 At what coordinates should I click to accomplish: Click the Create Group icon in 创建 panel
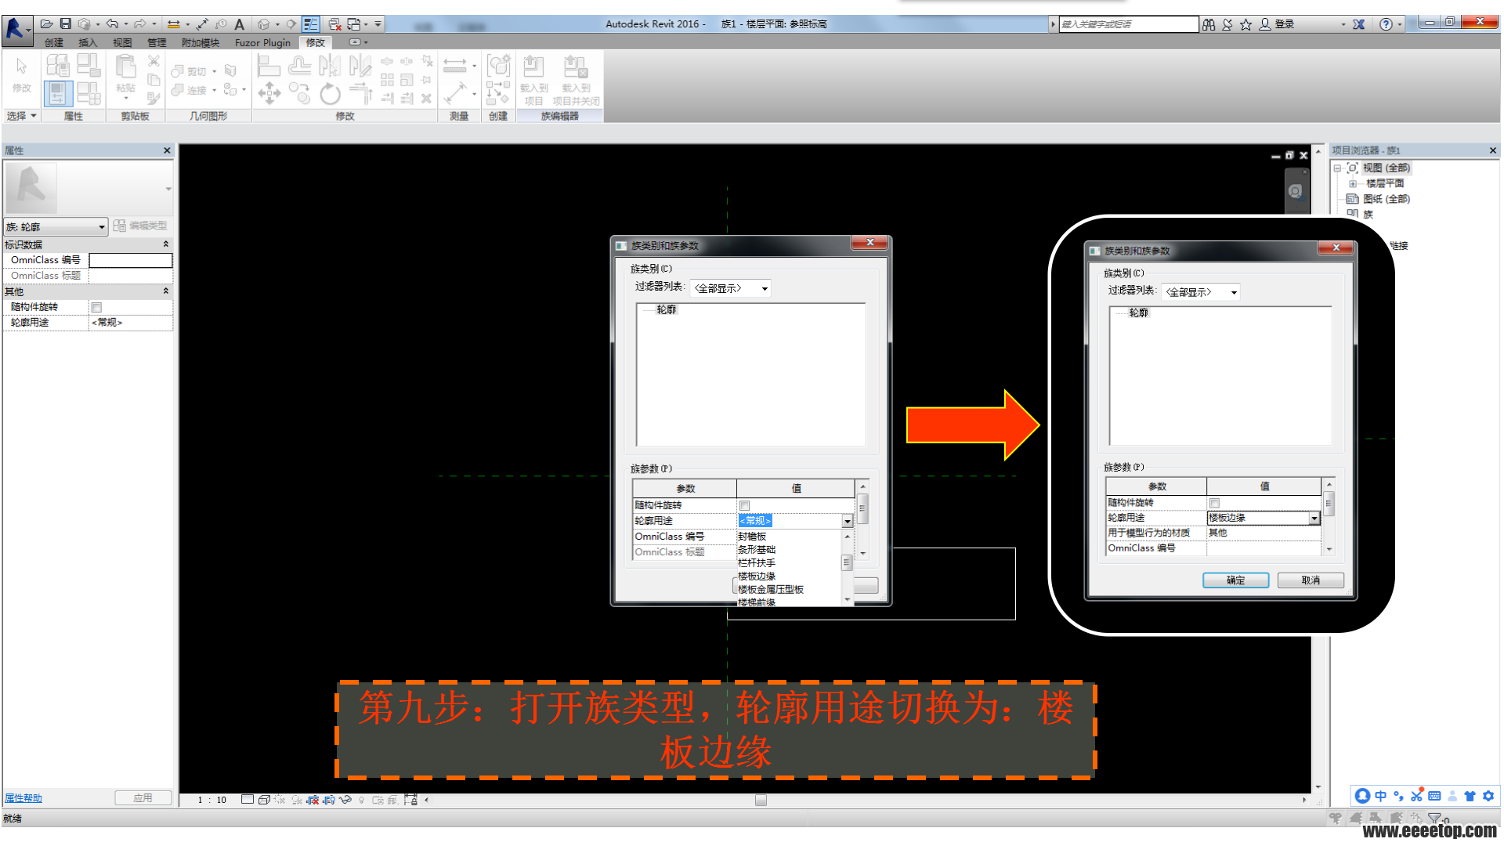pyautogui.click(x=498, y=66)
